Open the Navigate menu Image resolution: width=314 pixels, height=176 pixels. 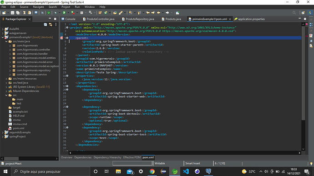point(38,7)
